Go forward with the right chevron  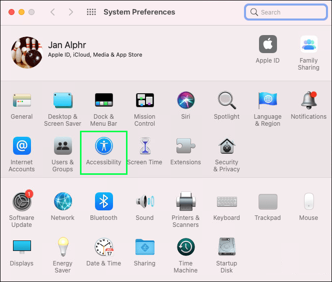click(71, 12)
